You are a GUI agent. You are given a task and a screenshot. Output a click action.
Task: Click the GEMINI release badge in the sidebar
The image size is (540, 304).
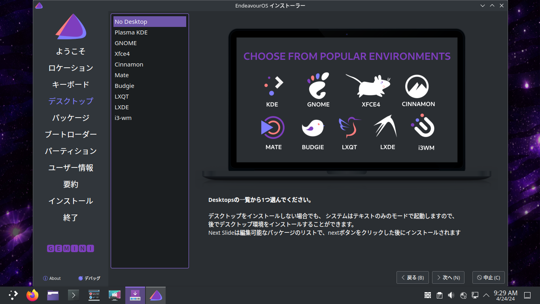[x=71, y=249]
